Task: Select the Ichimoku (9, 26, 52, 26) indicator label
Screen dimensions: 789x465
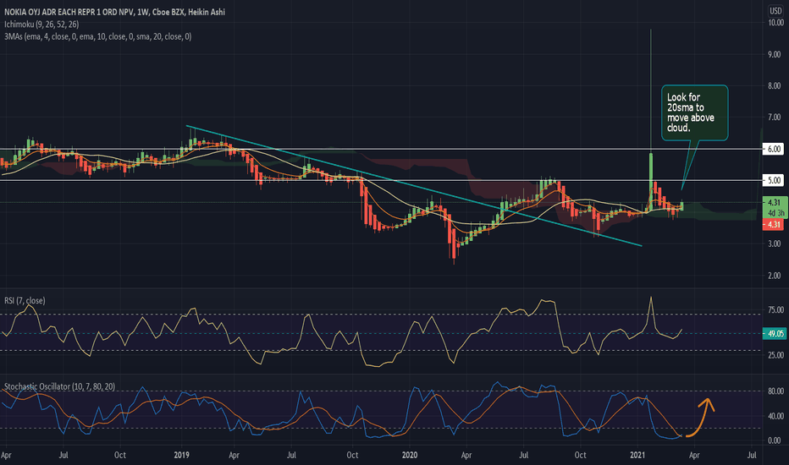Action: pos(41,25)
